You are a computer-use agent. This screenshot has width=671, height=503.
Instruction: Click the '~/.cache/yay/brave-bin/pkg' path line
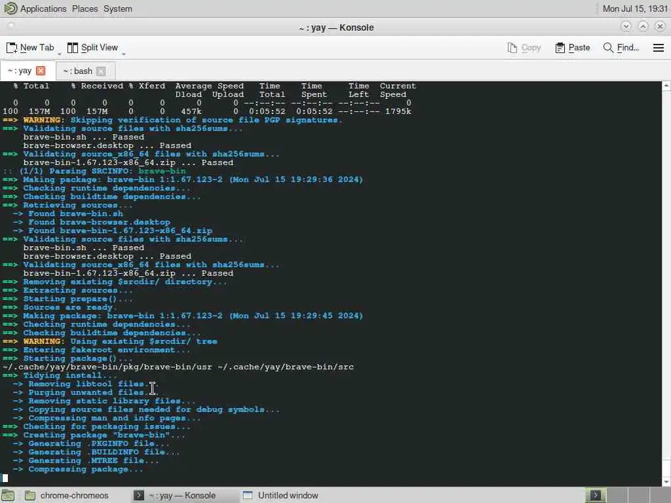pyautogui.click(x=178, y=367)
